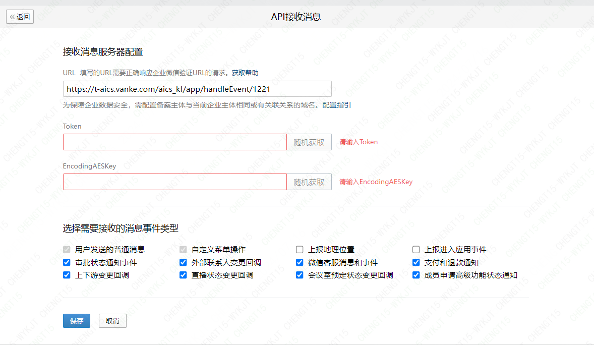Click the EncodingAESKey field label
Viewport: 594px width, 345px height.
click(x=89, y=166)
